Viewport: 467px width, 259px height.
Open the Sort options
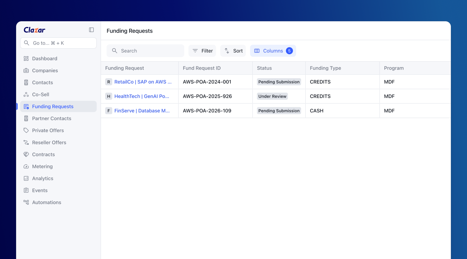coord(233,51)
